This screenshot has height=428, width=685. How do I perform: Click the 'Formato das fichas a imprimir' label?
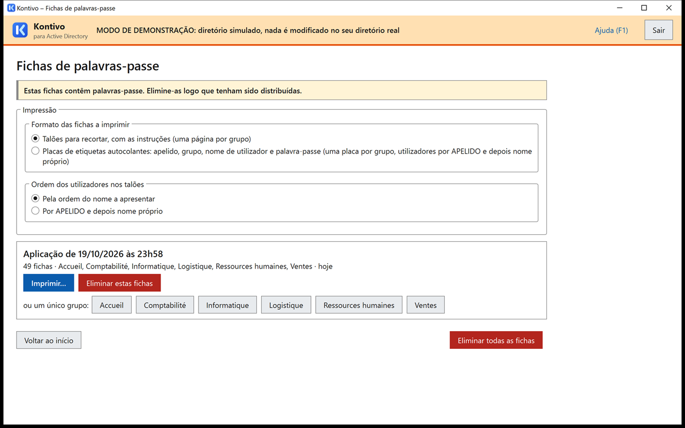80,124
